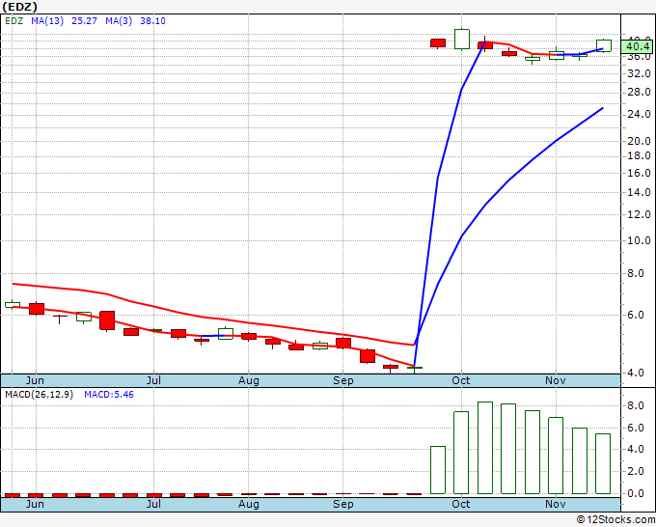
Task: Select the 36.0 price axis label
Action: 639,57
